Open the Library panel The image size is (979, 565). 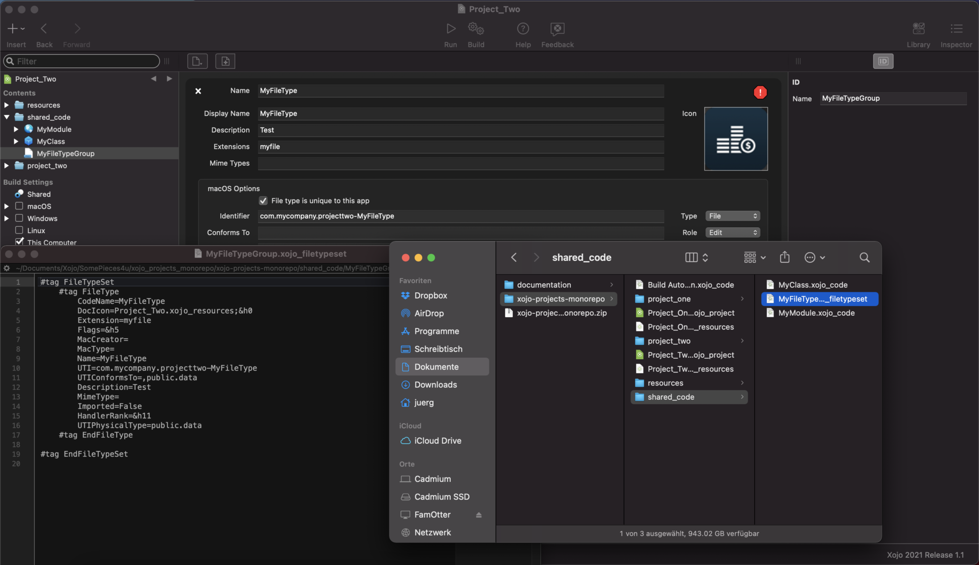pos(918,29)
